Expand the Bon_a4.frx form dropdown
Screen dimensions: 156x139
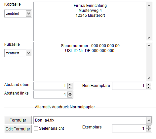click(149, 120)
